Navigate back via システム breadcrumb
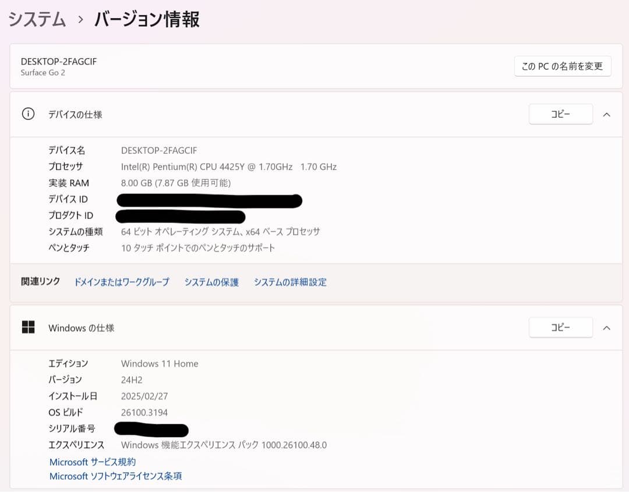Viewport: 629px width, 492px height. click(x=36, y=19)
